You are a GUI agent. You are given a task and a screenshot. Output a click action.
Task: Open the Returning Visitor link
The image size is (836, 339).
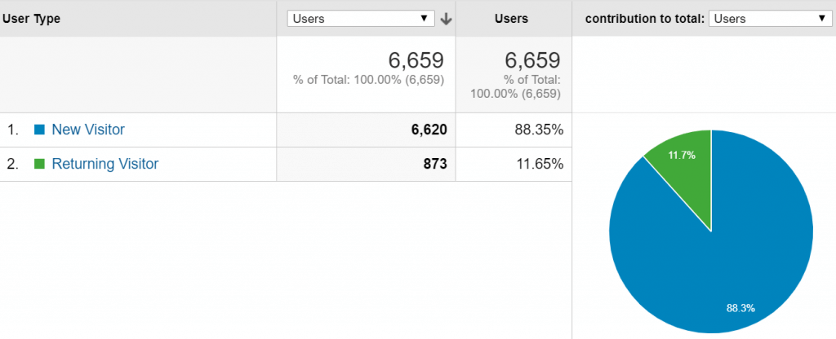click(x=105, y=164)
